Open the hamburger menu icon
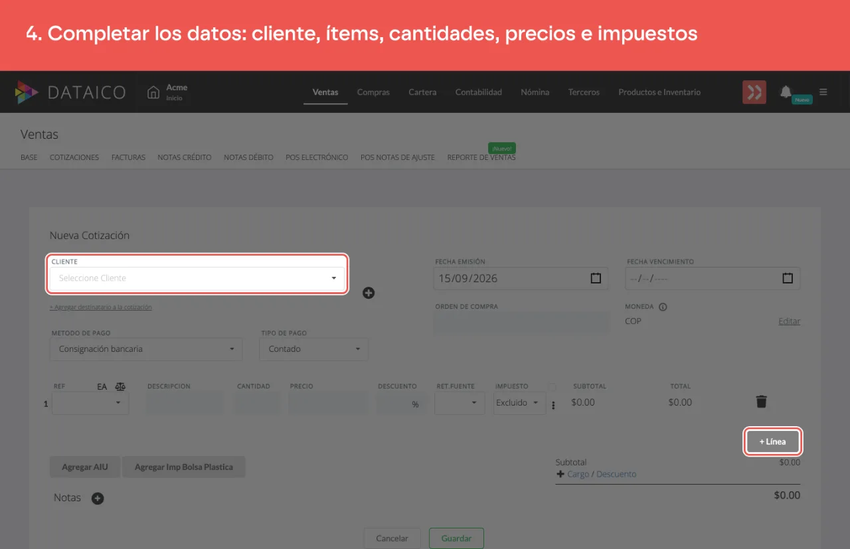The height and width of the screenshot is (549, 850). 823,92
